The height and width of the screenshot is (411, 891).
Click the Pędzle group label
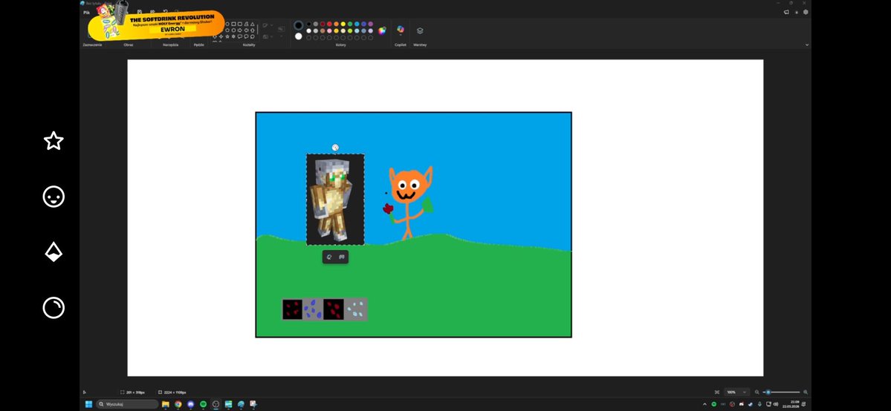[199, 45]
